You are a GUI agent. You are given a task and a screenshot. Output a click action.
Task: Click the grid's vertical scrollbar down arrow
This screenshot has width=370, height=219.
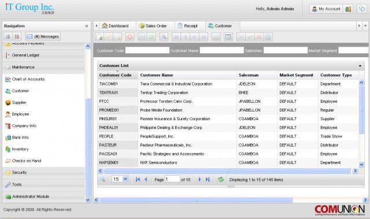[361, 165]
